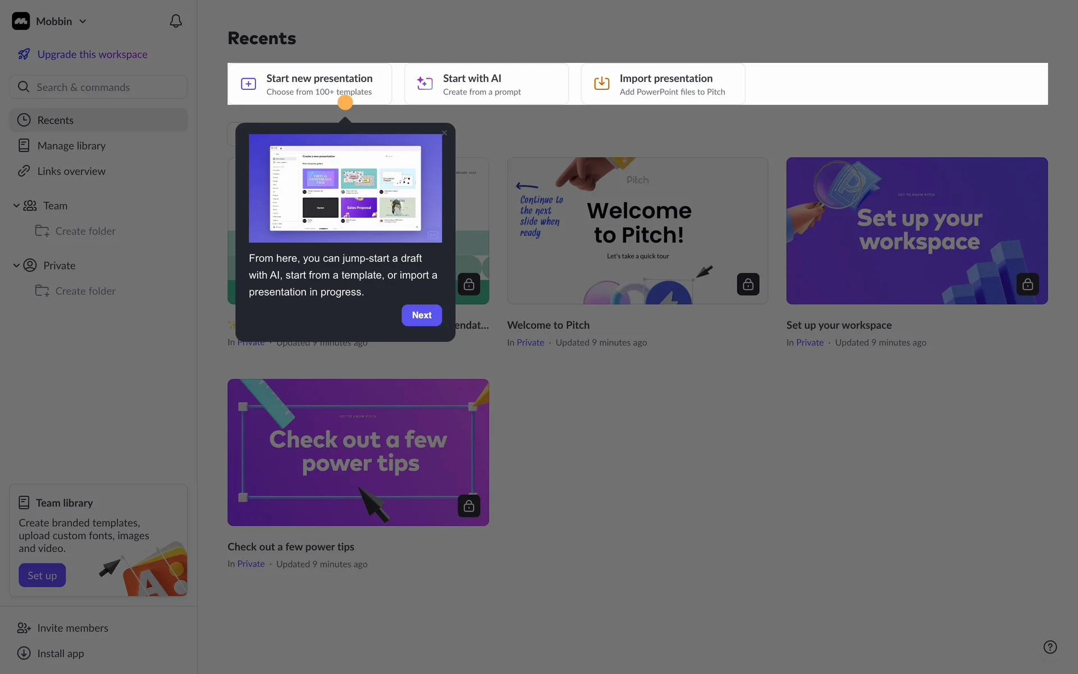Click the rocket Upgrade this workspace link
This screenshot has height=674, width=1078.
click(x=92, y=54)
